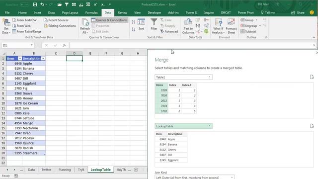This screenshot has height=179, width=318.
Task: Open Outline dialog launcher
Action: (x=266, y=38)
